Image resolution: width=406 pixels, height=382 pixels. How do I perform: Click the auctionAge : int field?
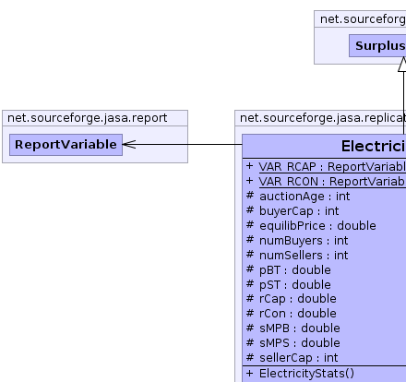[298, 197]
